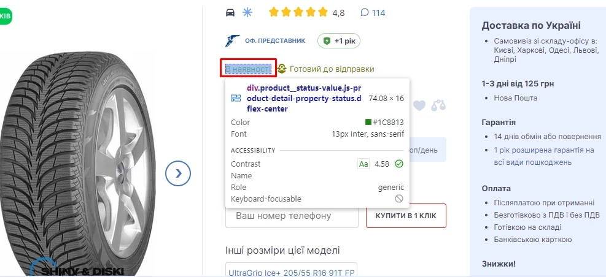This screenshot has height=277, width=606.
Task: Click the КУПИТИ В 1 КЛІК button
Action: (x=406, y=216)
